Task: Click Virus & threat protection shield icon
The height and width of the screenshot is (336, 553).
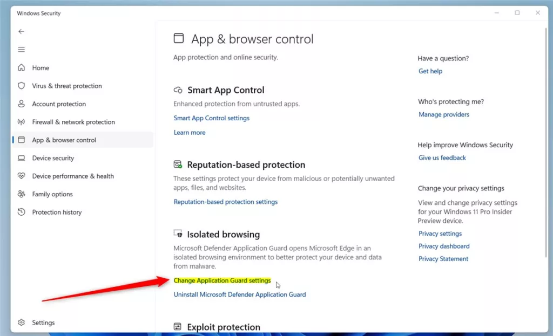Action: click(x=22, y=86)
